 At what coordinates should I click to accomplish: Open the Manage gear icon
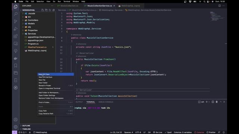16,127
